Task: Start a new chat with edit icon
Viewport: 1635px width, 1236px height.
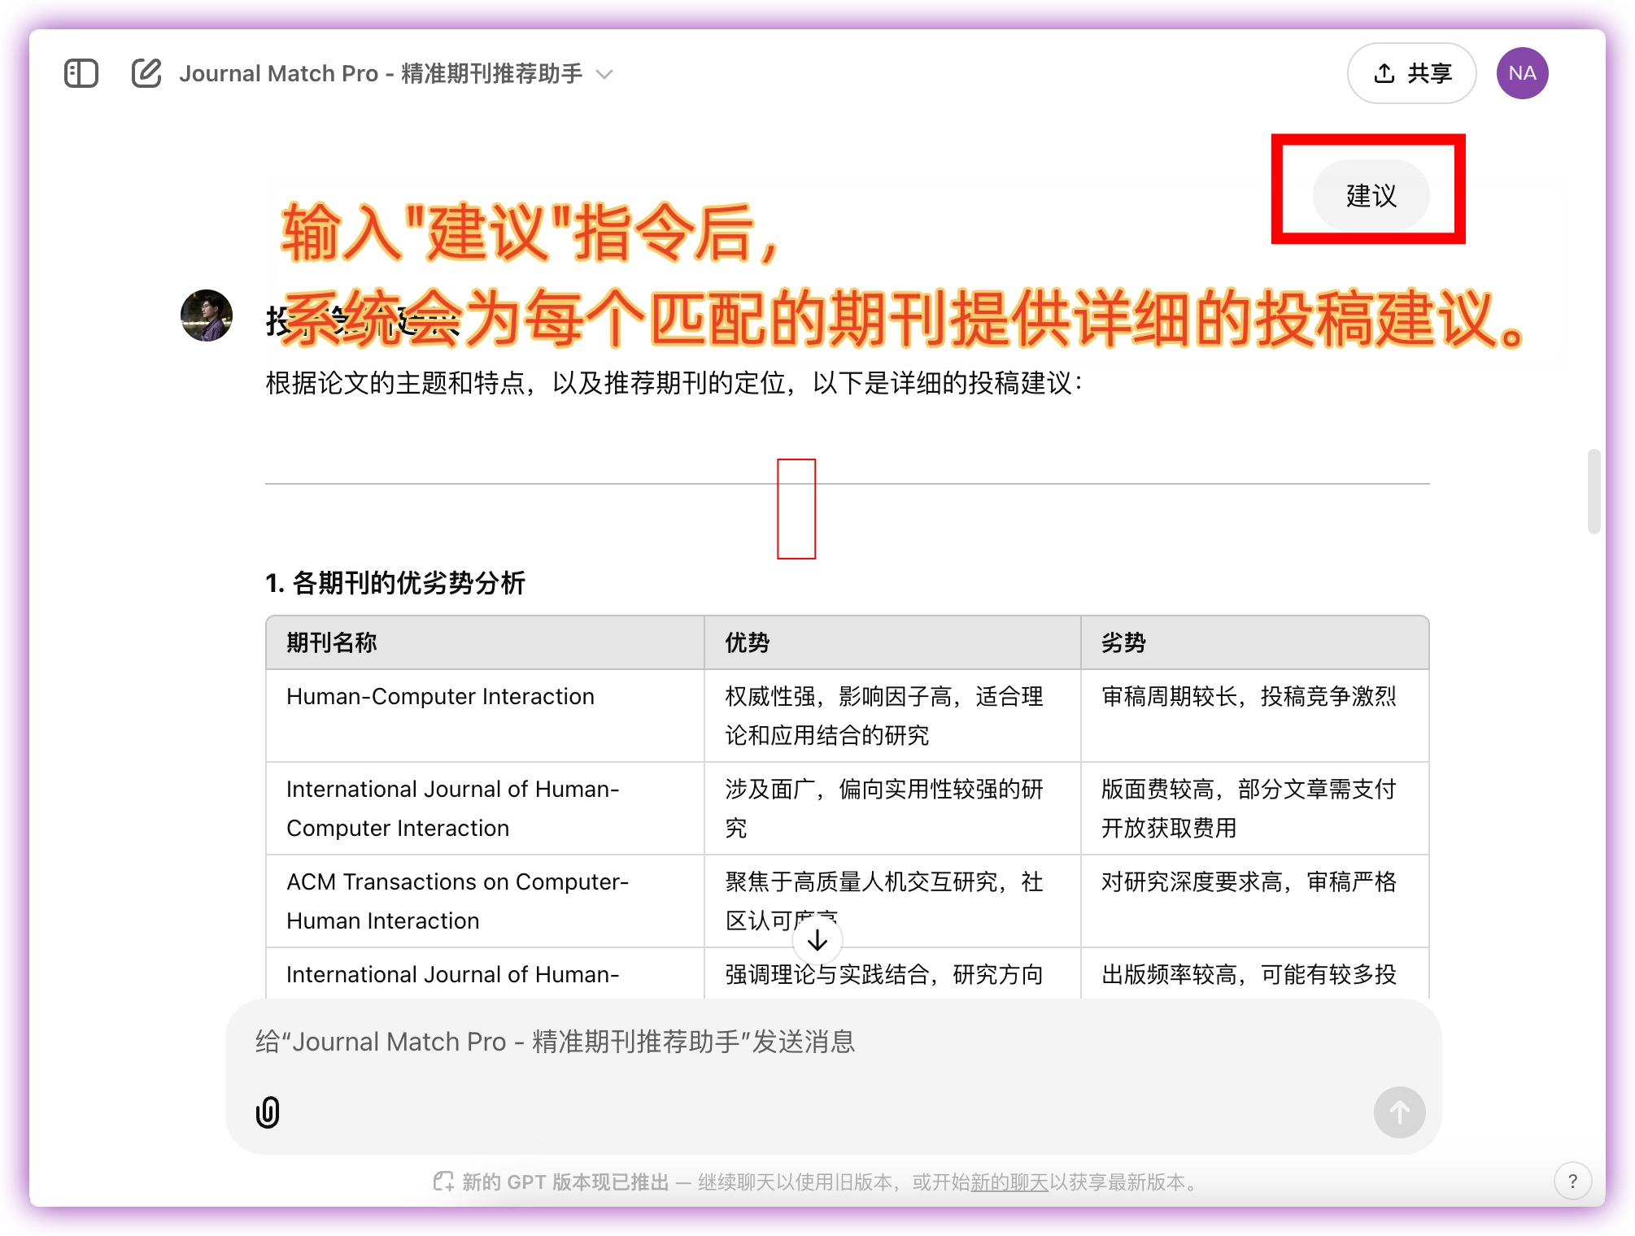Action: [146, 73]
